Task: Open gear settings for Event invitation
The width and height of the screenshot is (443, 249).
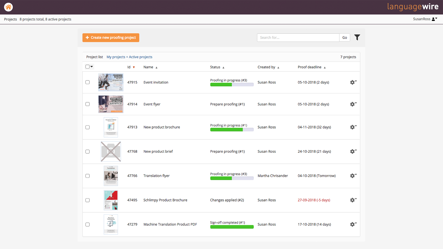Action: pyautogui.click(x=353, y=82)
